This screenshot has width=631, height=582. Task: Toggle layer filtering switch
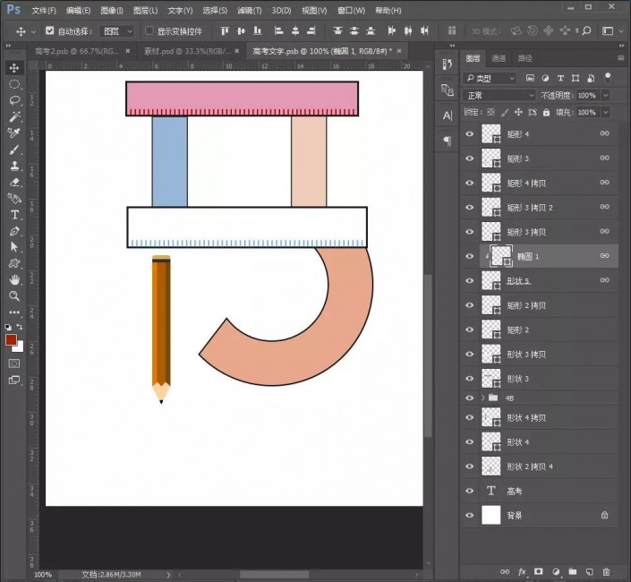click(x=608, y=77)
